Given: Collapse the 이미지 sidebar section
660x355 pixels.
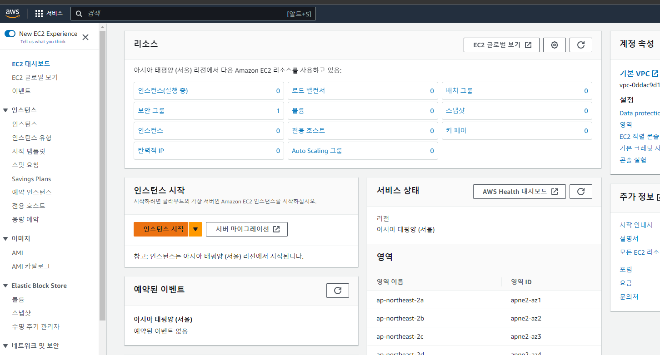Looking at the screenshot, I should click(x=5, y=238).
